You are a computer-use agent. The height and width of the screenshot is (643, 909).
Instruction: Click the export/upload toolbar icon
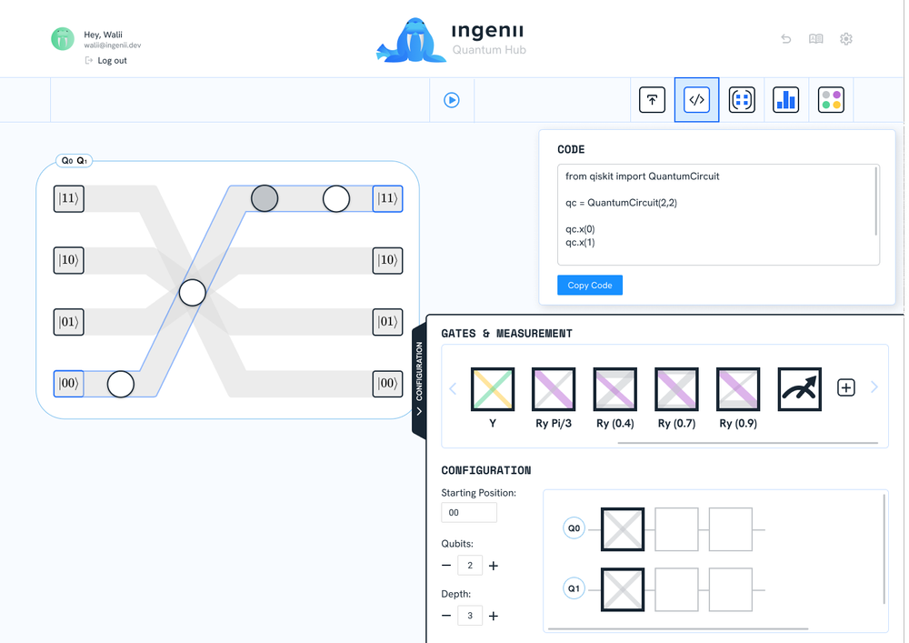pos(652,99)
